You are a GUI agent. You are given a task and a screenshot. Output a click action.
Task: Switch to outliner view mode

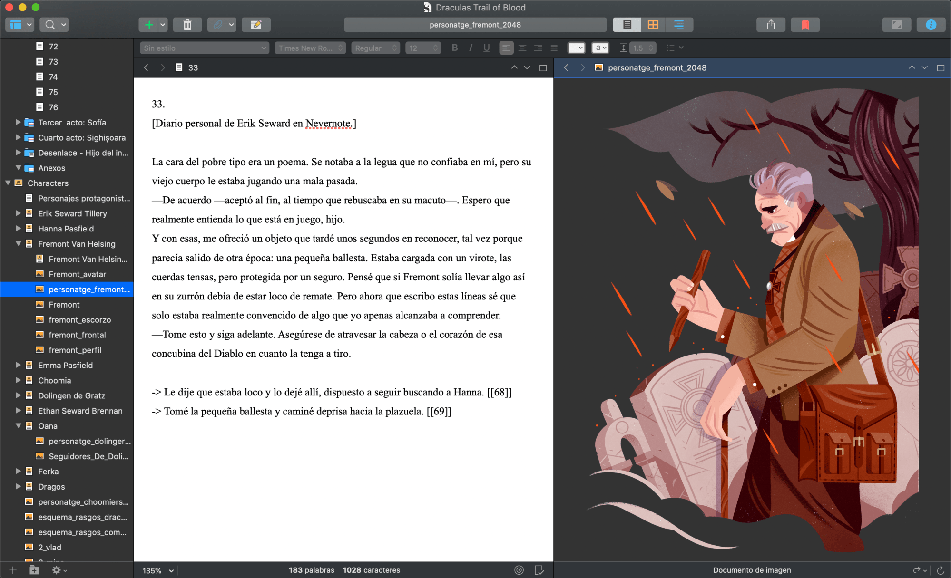coord(679,25)
